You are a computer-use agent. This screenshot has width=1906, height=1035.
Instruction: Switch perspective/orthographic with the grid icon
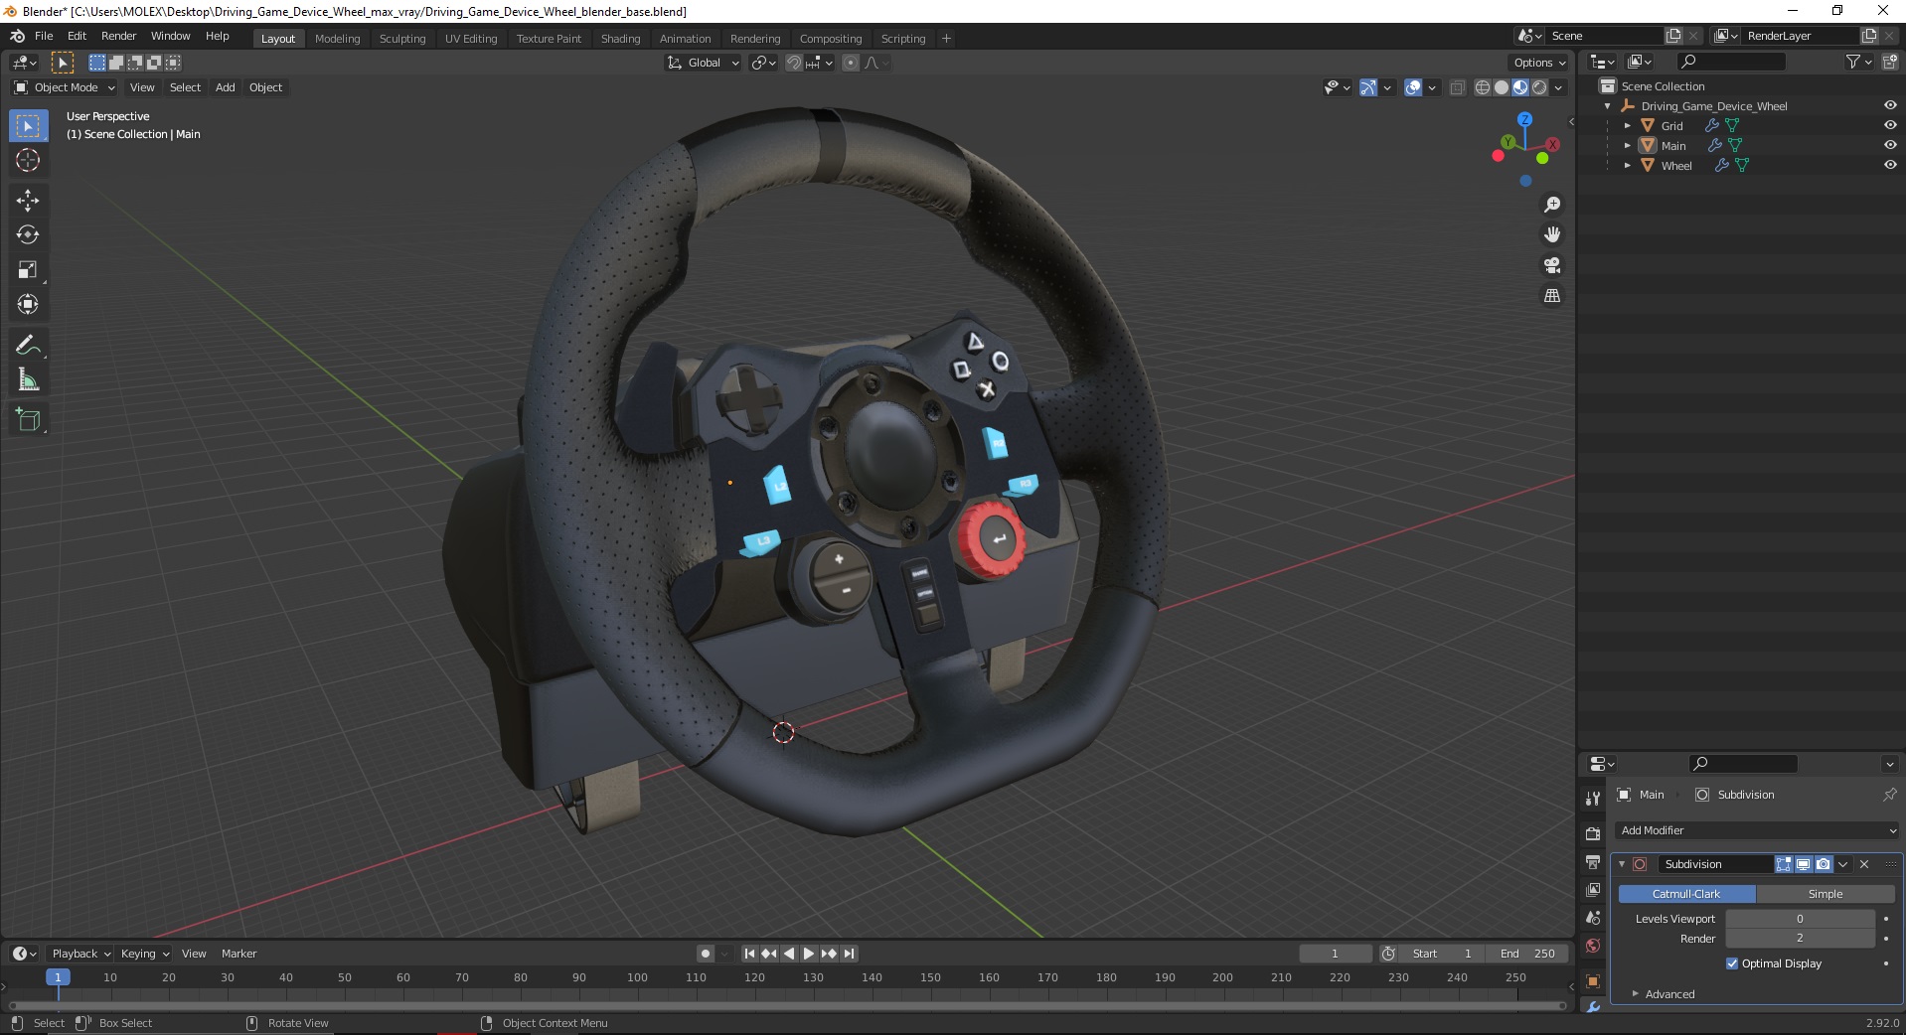[1552, 295]
